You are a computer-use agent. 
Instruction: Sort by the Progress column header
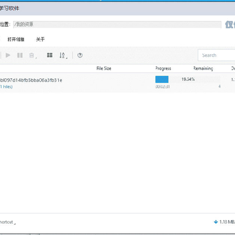pos(163,69)
